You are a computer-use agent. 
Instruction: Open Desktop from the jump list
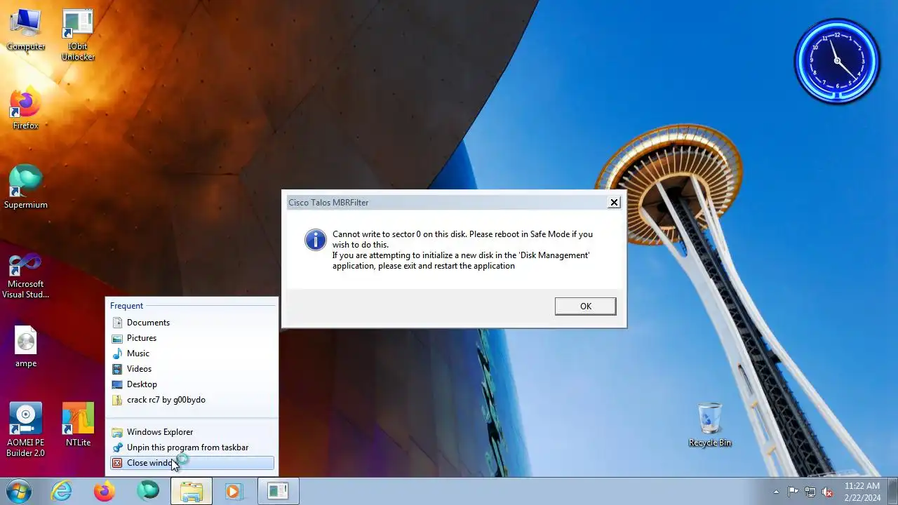(192, 384)
